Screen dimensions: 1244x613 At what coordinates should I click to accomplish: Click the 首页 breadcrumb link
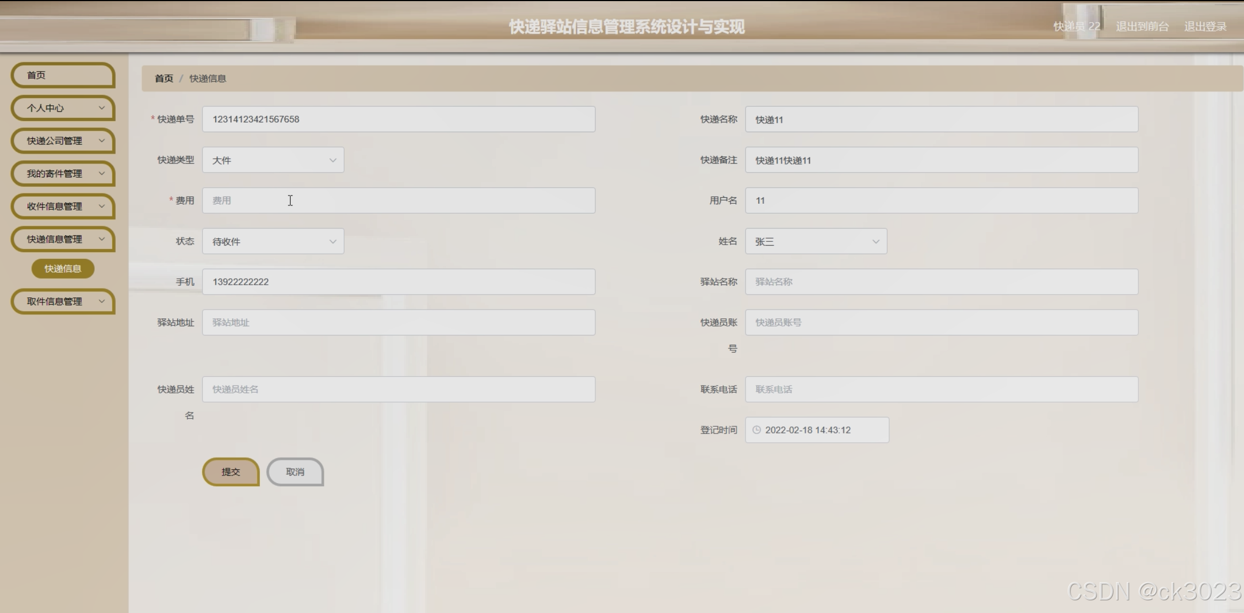point(164,78)
